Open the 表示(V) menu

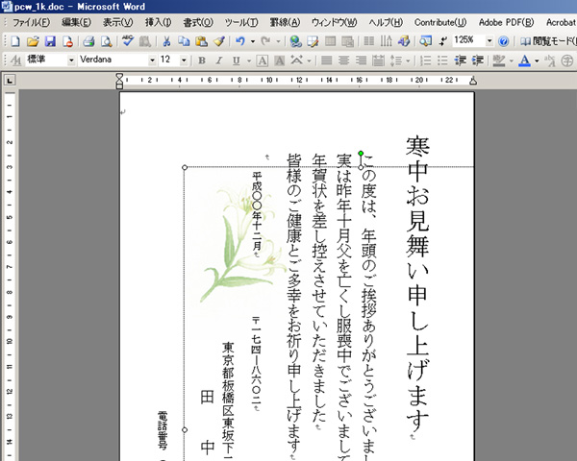(117, 22)
